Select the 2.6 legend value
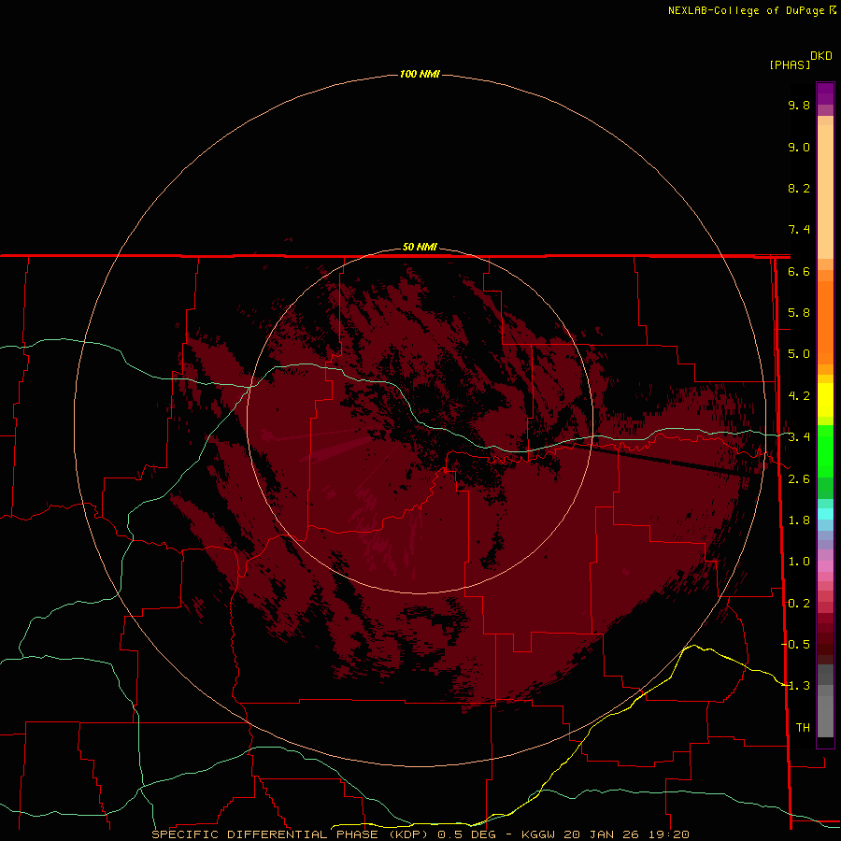 pyautogui.click(x=799, y=479)
